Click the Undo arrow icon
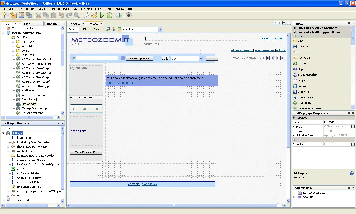This screenshot has height=214, width=356. pos(61,16)
